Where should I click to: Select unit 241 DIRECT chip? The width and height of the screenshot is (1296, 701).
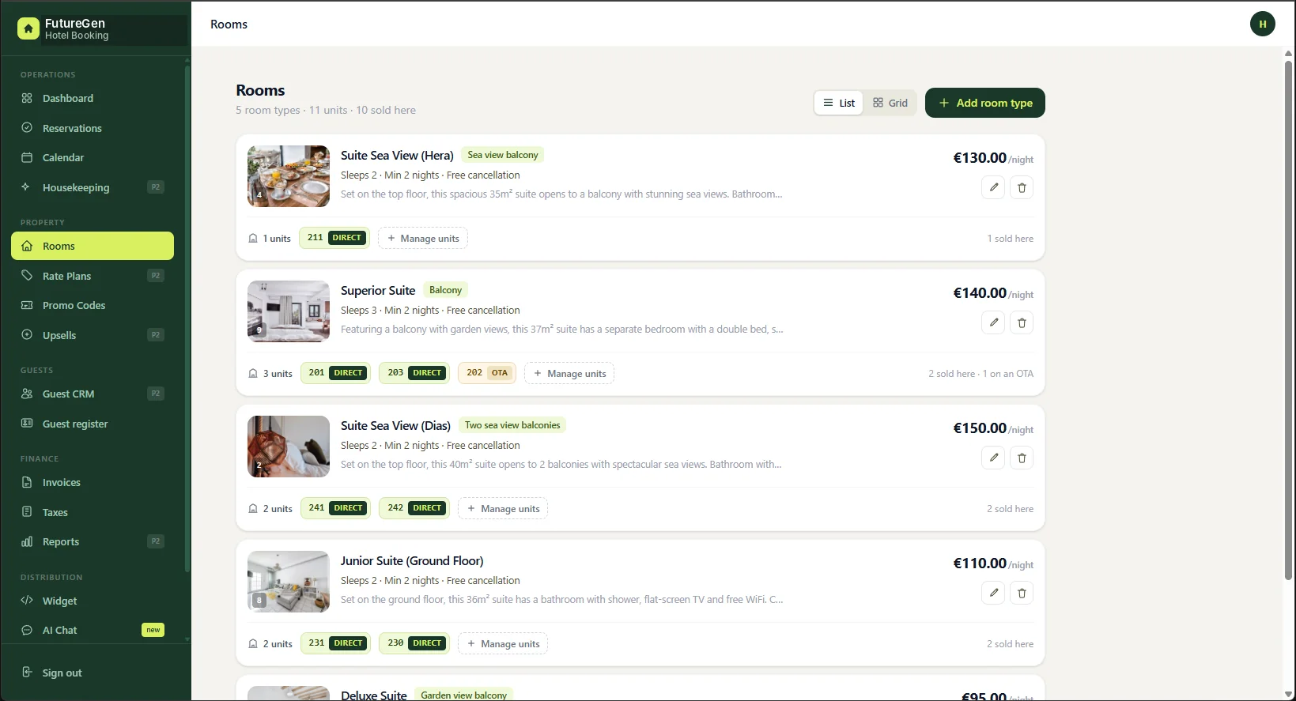pyautogui.click(x=335, y=508)
